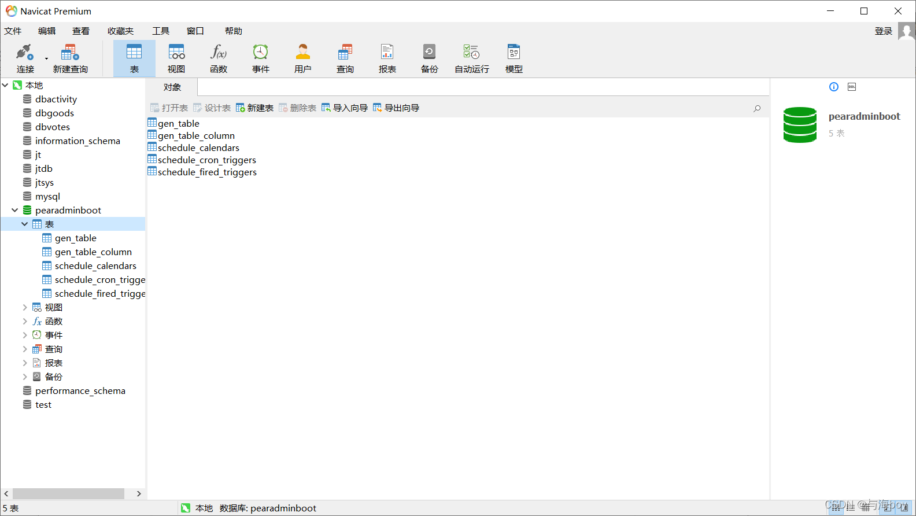Collapse the 表 tables tree node
The height and width of the screenshot is (516, 916).
(x=25, y=224)
